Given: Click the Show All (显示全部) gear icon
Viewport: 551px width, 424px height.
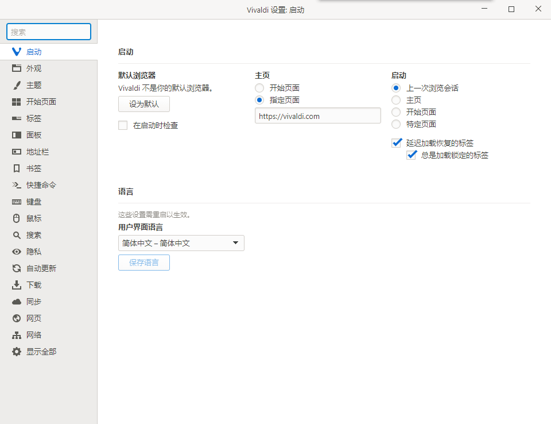Looking at the screenshot, I should [17, 352].
